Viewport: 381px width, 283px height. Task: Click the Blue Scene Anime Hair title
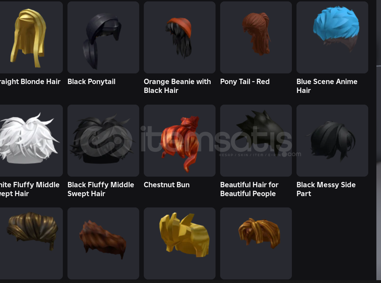pos(327,86)
